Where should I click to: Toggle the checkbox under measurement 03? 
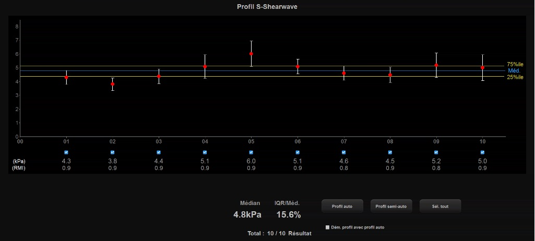159,152
